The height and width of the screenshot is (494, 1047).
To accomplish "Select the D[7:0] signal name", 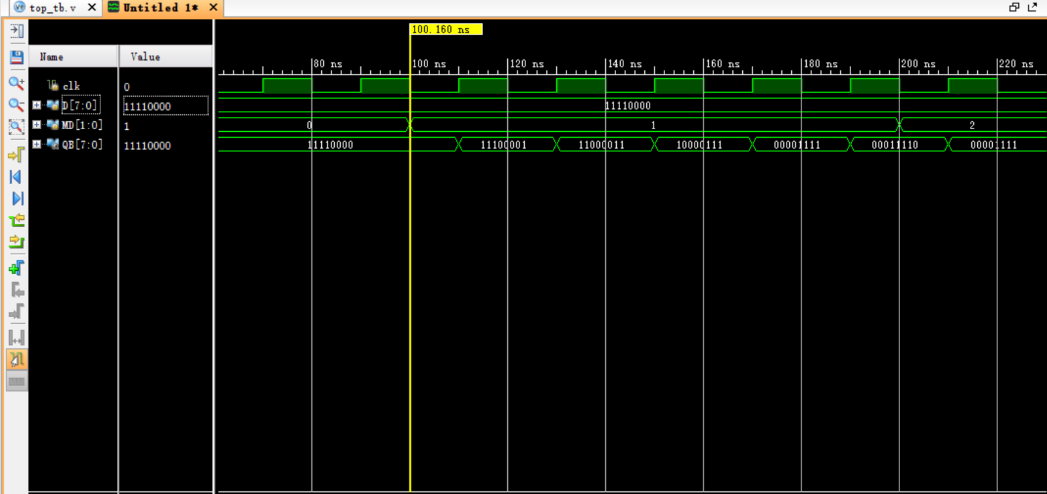I will 80,105.
